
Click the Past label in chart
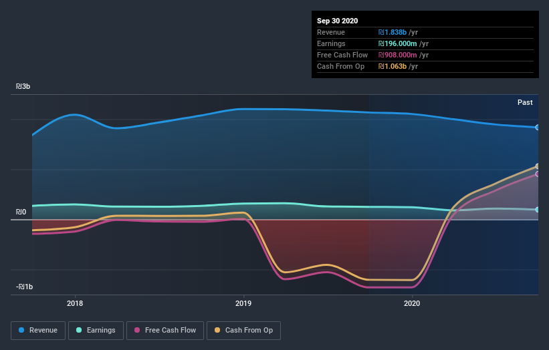pos(525,102)
